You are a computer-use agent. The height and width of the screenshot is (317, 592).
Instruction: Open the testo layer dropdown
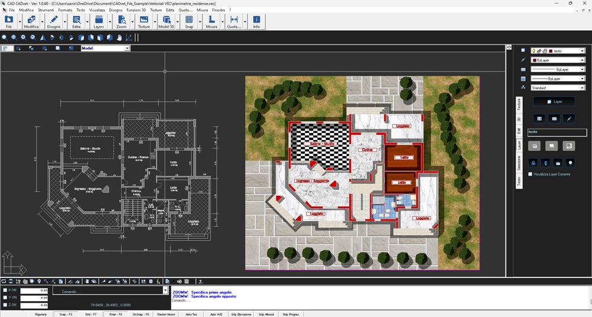(582, 51)
